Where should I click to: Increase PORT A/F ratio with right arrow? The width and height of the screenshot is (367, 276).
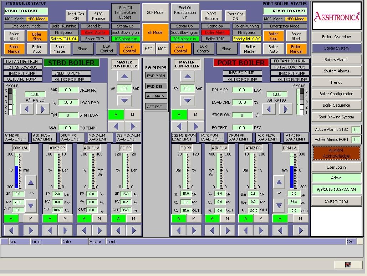tap(285, 109)
